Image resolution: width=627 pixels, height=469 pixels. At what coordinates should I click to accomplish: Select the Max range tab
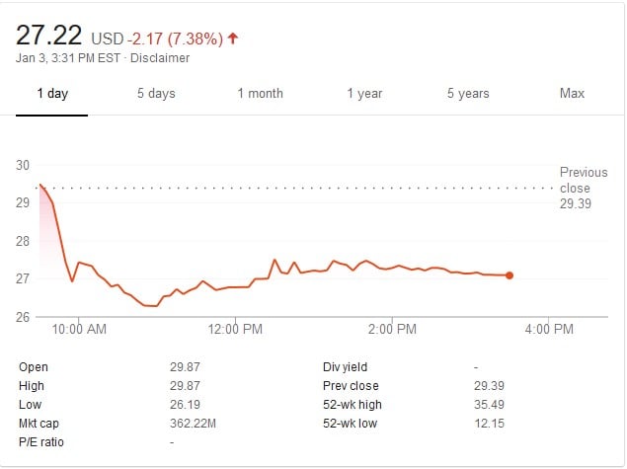[572, 94]
